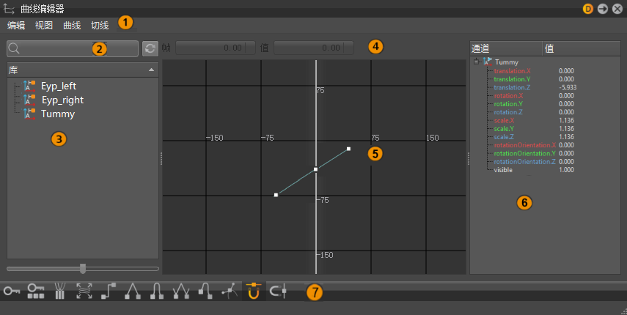
Task: Select the full arch tangent icon
Action: [x=157, y=291]
